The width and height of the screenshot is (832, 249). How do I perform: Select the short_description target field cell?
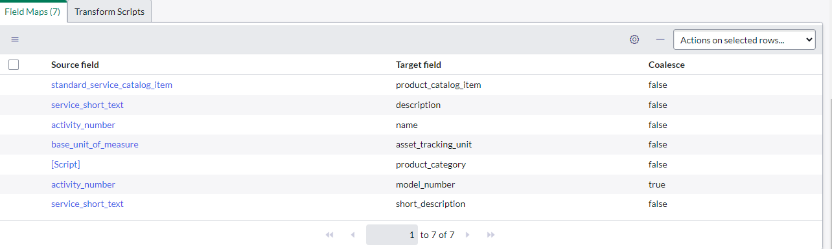point(430,204)
